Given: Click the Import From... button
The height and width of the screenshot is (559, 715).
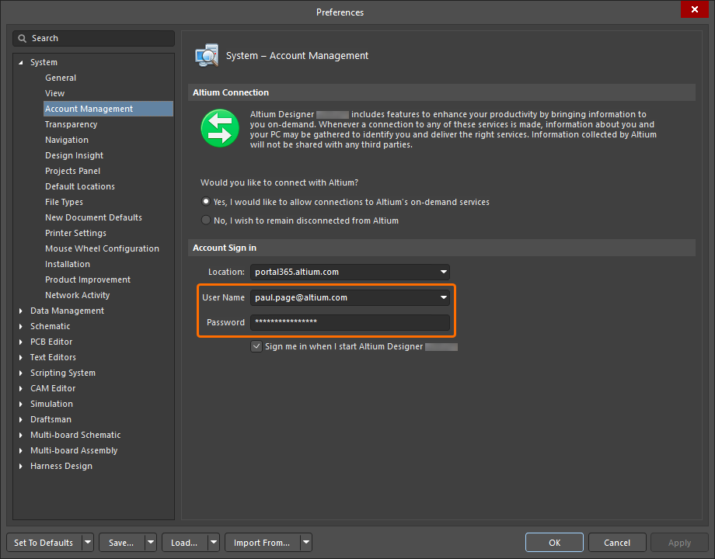Looking at the screenshot, I should pyautogui.click(x=263, y=543).
